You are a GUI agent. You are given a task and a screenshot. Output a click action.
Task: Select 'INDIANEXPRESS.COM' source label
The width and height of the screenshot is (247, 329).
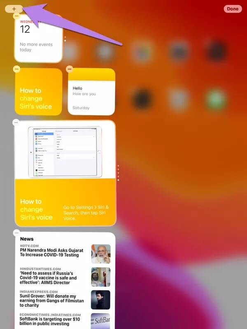(x=39, y=292)
